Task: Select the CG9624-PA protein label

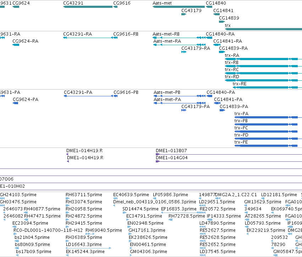Action: click(x=26, y=100)
